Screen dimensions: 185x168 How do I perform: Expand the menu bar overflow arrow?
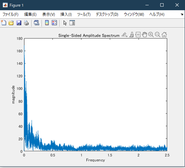pos(182,14)
